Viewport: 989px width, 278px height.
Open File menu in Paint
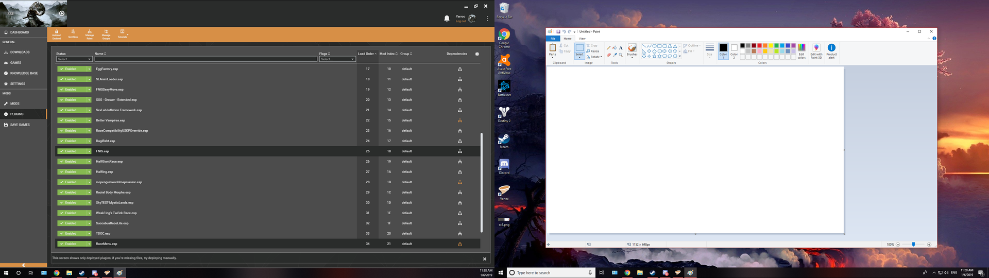pyautogui.click(x=553, y=39)
